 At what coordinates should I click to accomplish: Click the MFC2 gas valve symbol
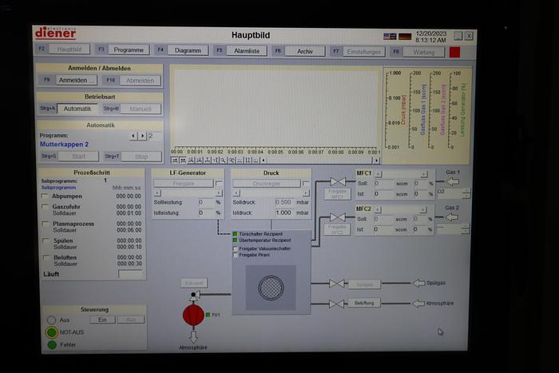coord(337,217)
